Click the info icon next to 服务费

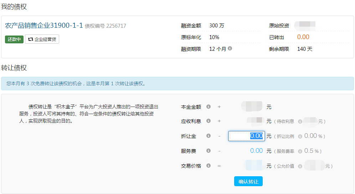(209, 151)
